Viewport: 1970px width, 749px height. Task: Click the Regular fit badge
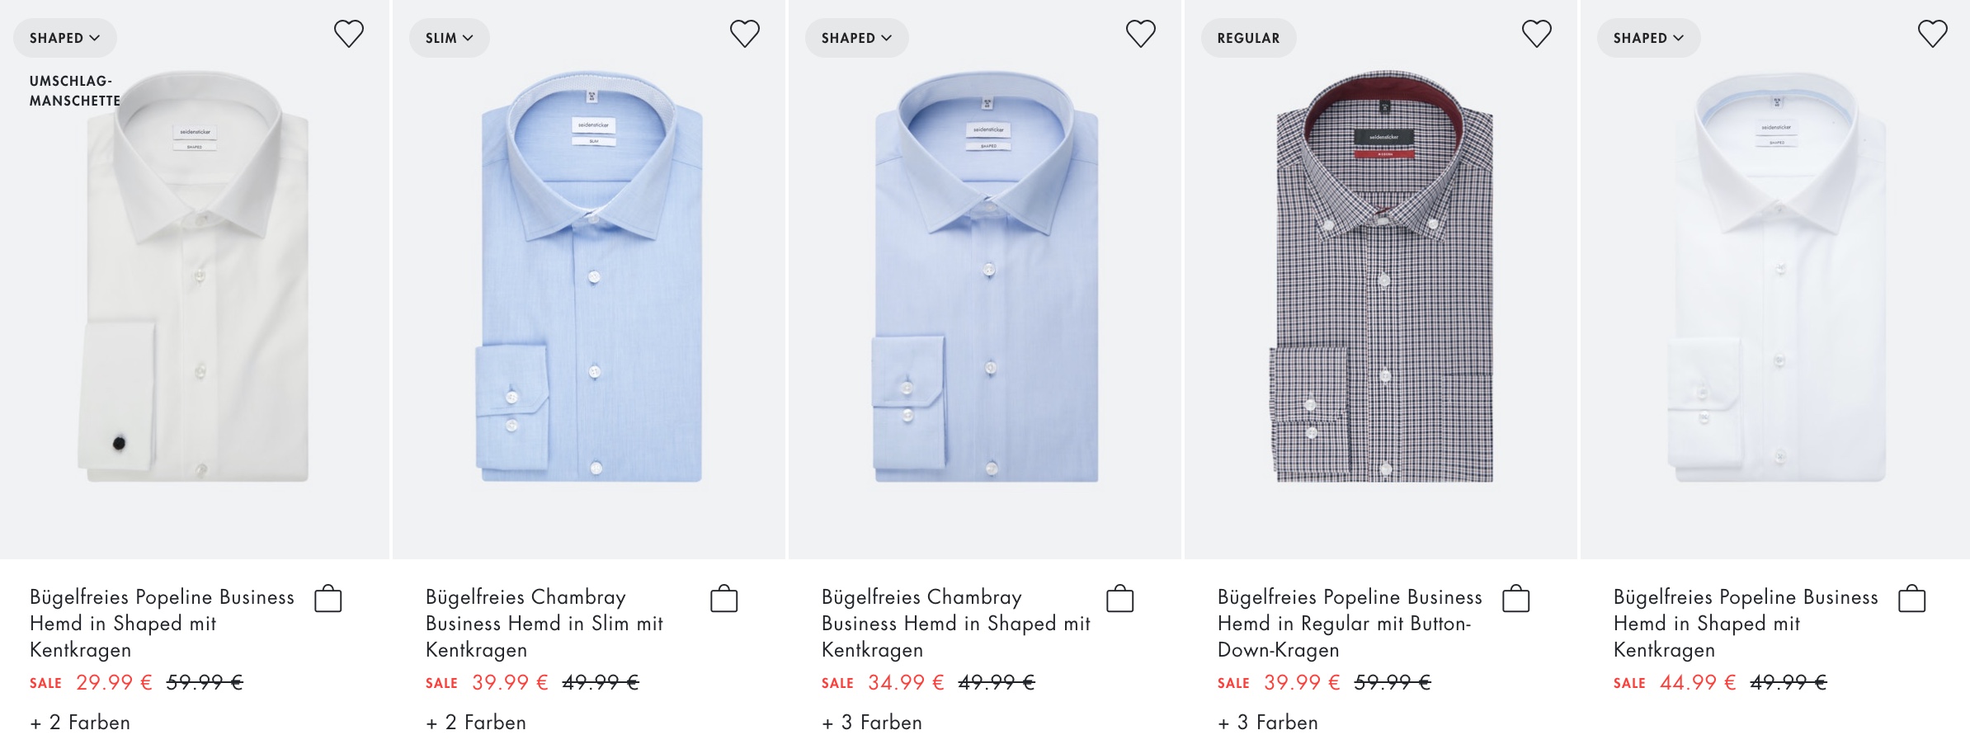1248,38
